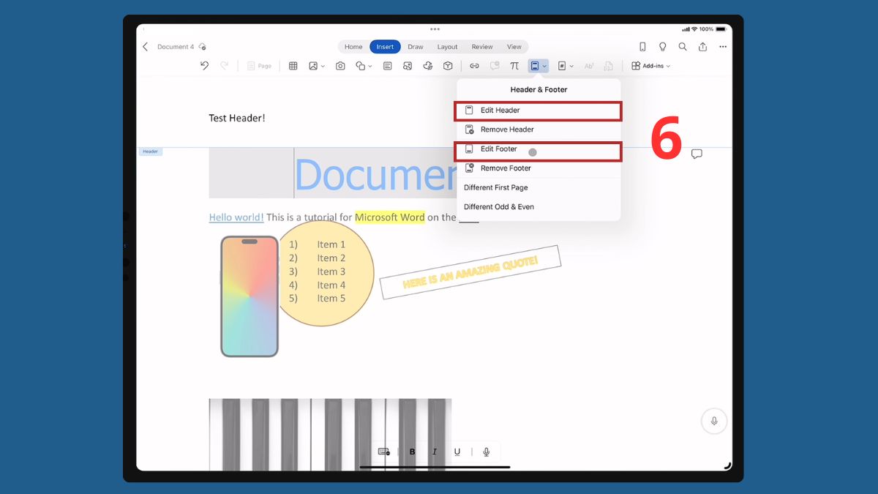The width and height of the screenshot is (878, 494).
Task: Insert icons from the toolbar
Action: 408,66
